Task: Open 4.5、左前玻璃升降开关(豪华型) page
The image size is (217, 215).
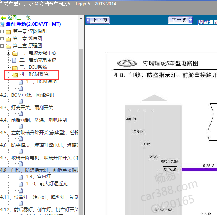Action: pyautogui.click(x=39, y=133)
